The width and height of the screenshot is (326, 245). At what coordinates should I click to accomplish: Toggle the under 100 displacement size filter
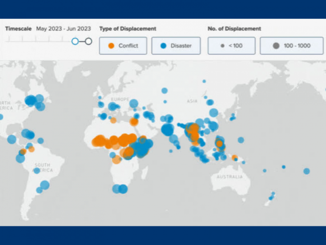point(231,46)
